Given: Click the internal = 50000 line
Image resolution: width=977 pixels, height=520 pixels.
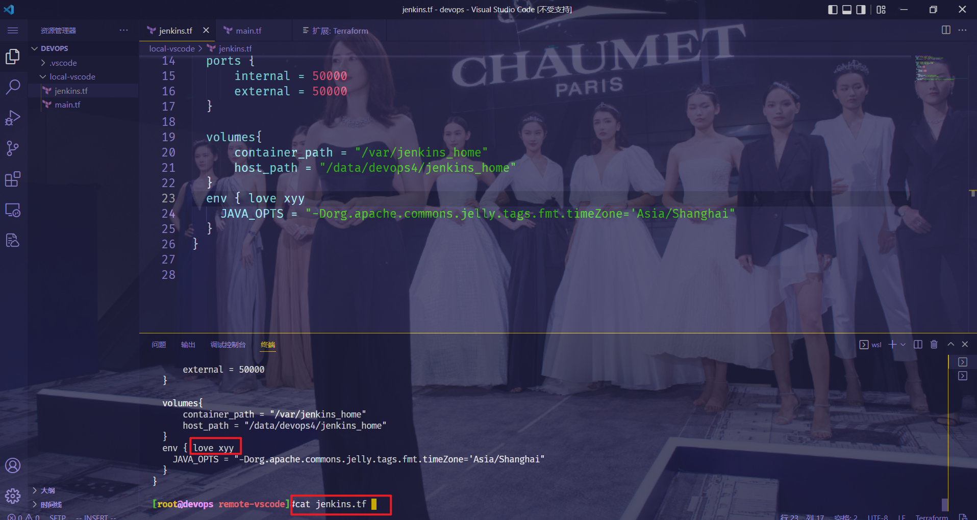Looking at the screenshot, I should click(291, 76).
